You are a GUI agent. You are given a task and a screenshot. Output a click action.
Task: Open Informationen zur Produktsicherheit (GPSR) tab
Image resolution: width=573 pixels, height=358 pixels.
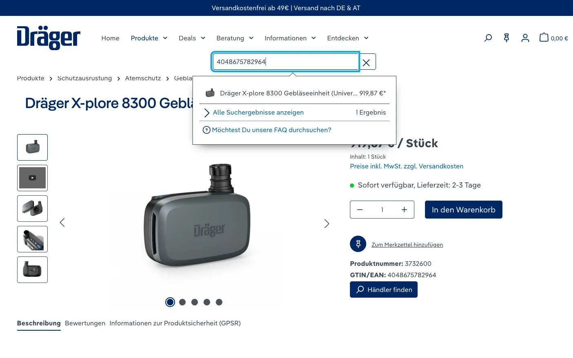pyautogui.click(x=175, y=323)
